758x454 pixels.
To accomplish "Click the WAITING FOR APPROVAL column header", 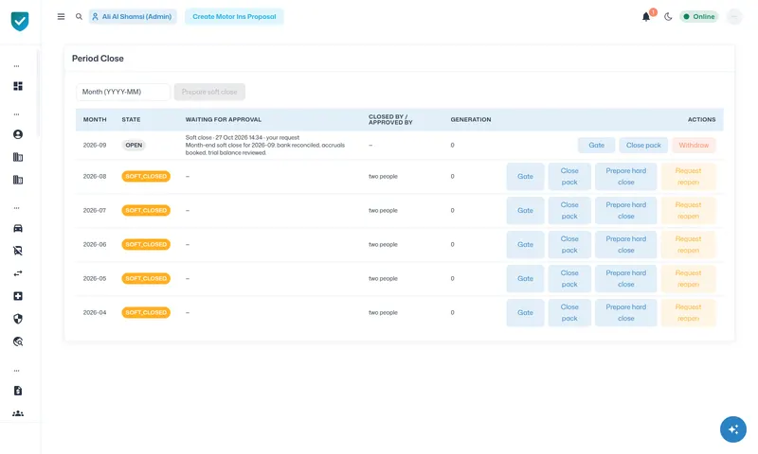I will [224, 120].
